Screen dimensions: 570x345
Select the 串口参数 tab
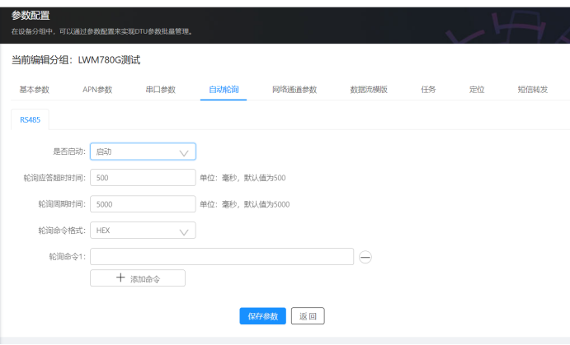point(159,89)
